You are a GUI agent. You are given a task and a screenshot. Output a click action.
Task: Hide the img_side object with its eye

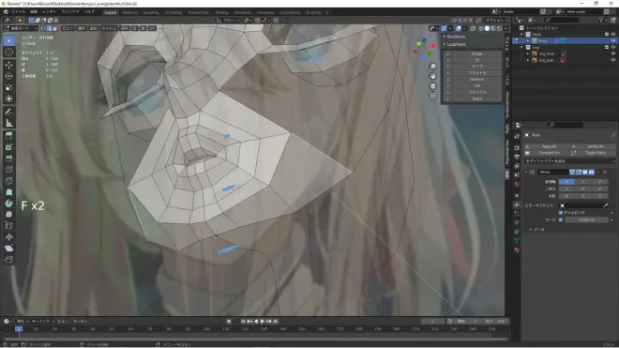point(613,60)
